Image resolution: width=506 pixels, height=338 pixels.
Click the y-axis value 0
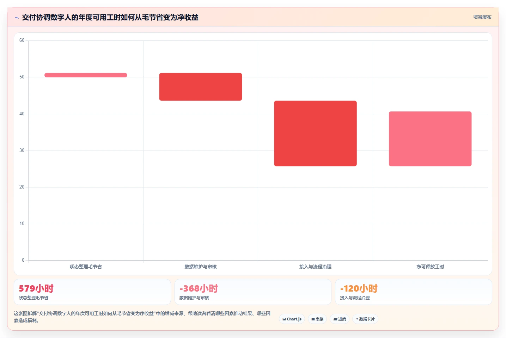pos(23,260)
